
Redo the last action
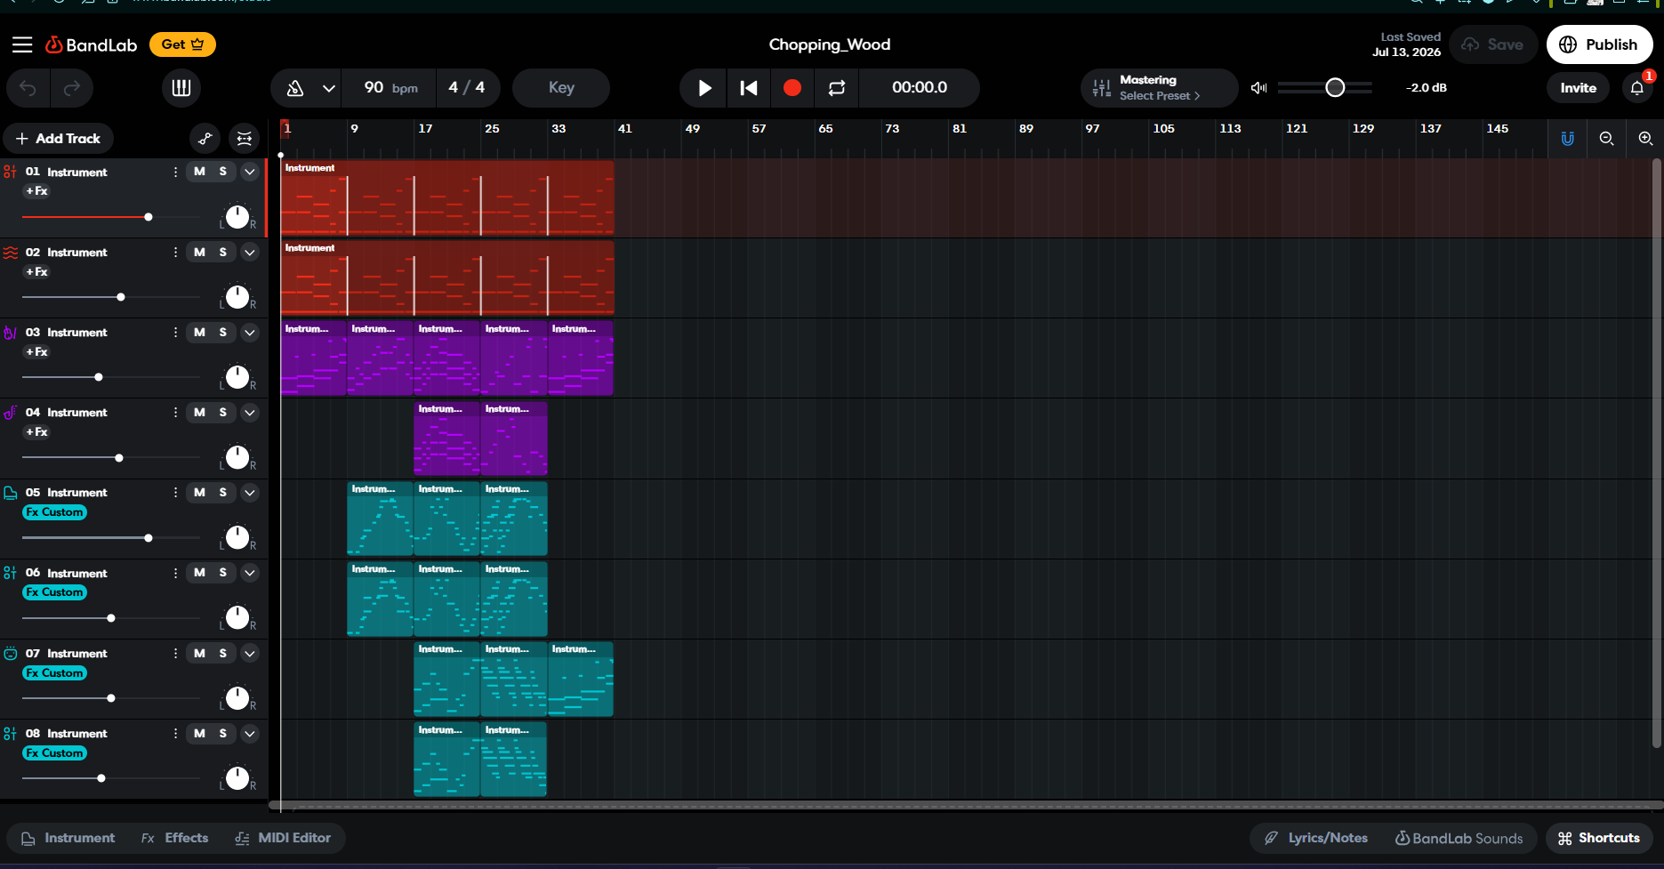72,88
